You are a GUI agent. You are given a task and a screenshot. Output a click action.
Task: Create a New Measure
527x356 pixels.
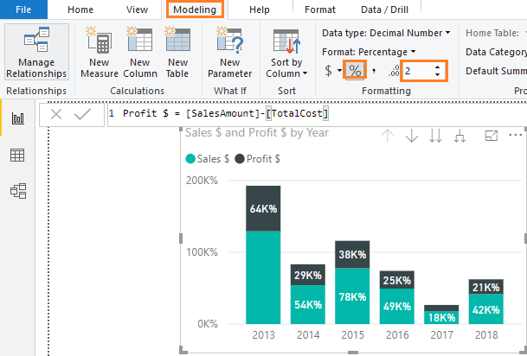tap(100, 52)
